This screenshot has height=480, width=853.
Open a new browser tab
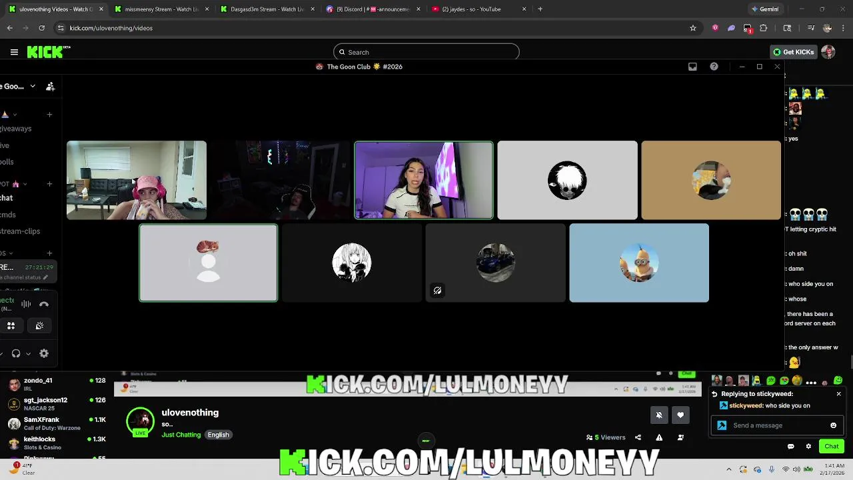pos(540,9)
